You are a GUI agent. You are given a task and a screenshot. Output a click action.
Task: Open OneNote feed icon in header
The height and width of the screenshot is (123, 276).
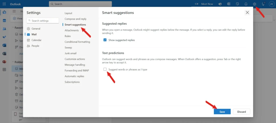[229, 4]
